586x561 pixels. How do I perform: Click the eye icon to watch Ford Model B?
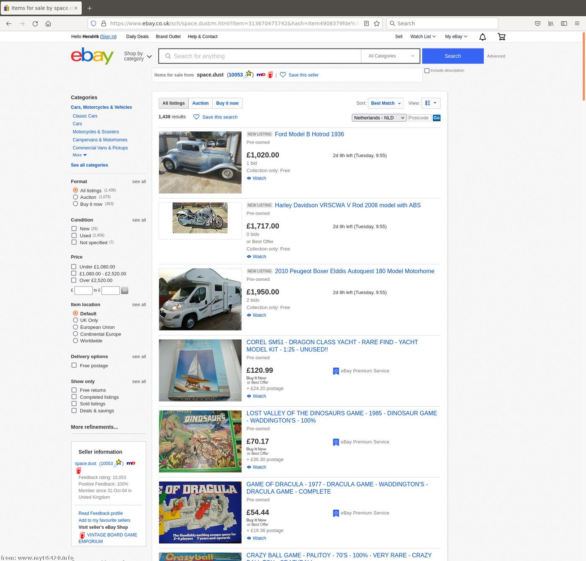point(249,178)
